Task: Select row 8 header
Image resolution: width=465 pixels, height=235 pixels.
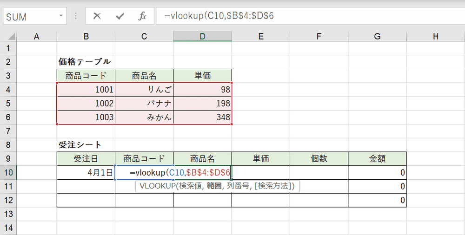Action: [8, 145]
